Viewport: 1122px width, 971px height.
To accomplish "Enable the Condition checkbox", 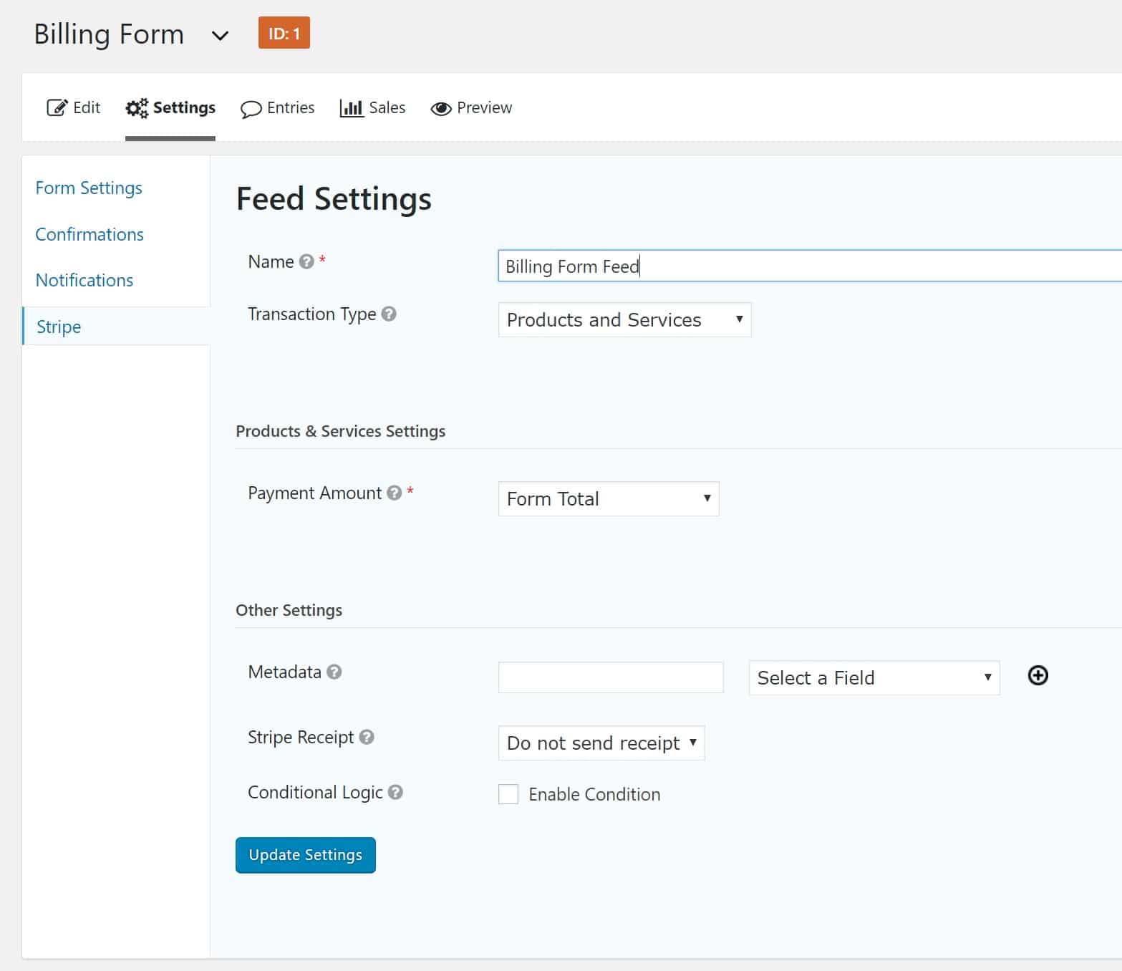I will (508, 794).
